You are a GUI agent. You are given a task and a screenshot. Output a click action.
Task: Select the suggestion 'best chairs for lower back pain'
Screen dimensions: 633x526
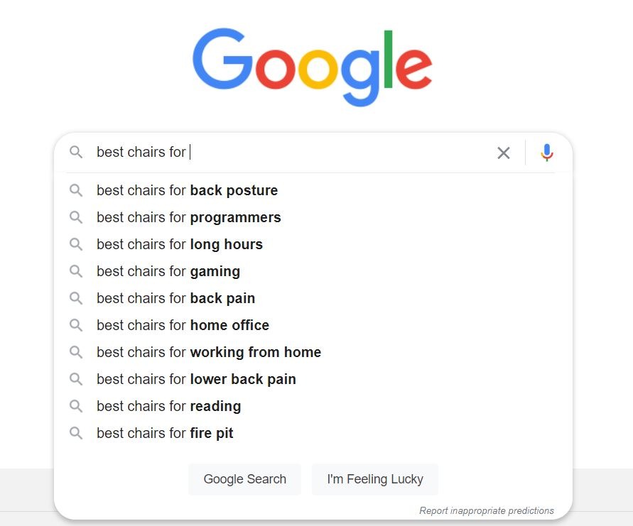pyautogui.click(x=196, y=379)
